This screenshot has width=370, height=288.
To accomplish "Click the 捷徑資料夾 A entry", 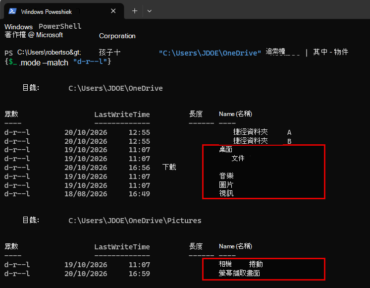I will 262,132.
